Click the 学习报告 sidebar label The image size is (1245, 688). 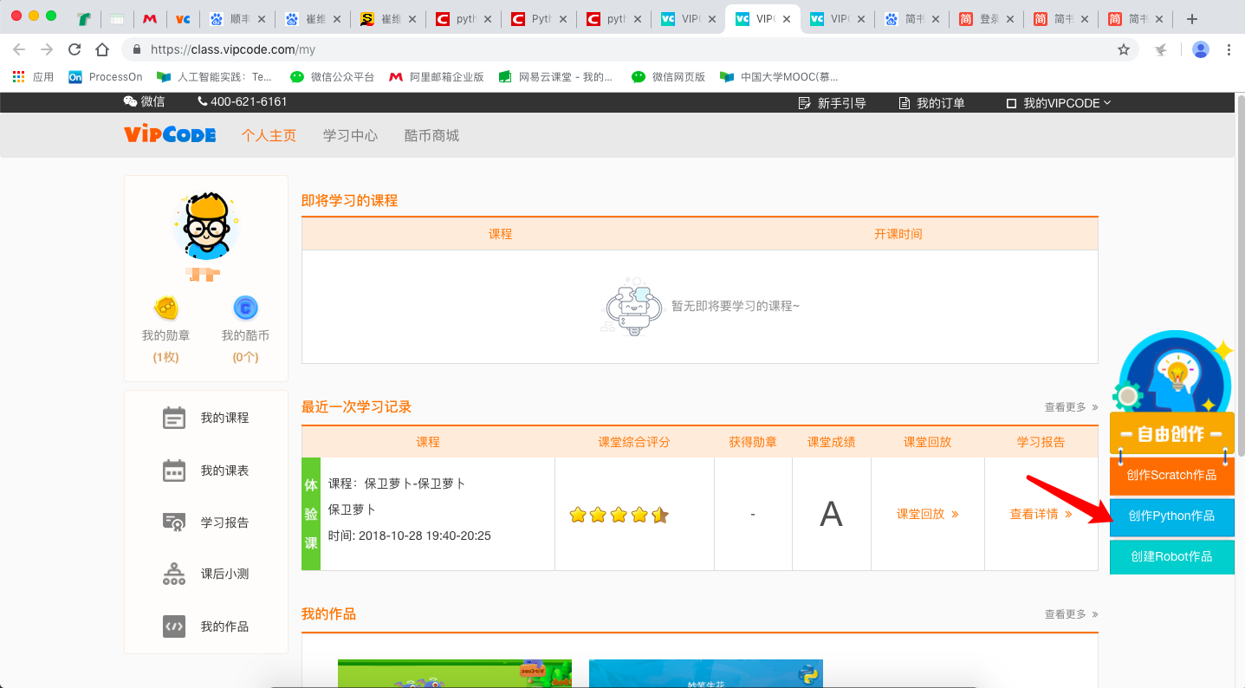coord(224,522)
